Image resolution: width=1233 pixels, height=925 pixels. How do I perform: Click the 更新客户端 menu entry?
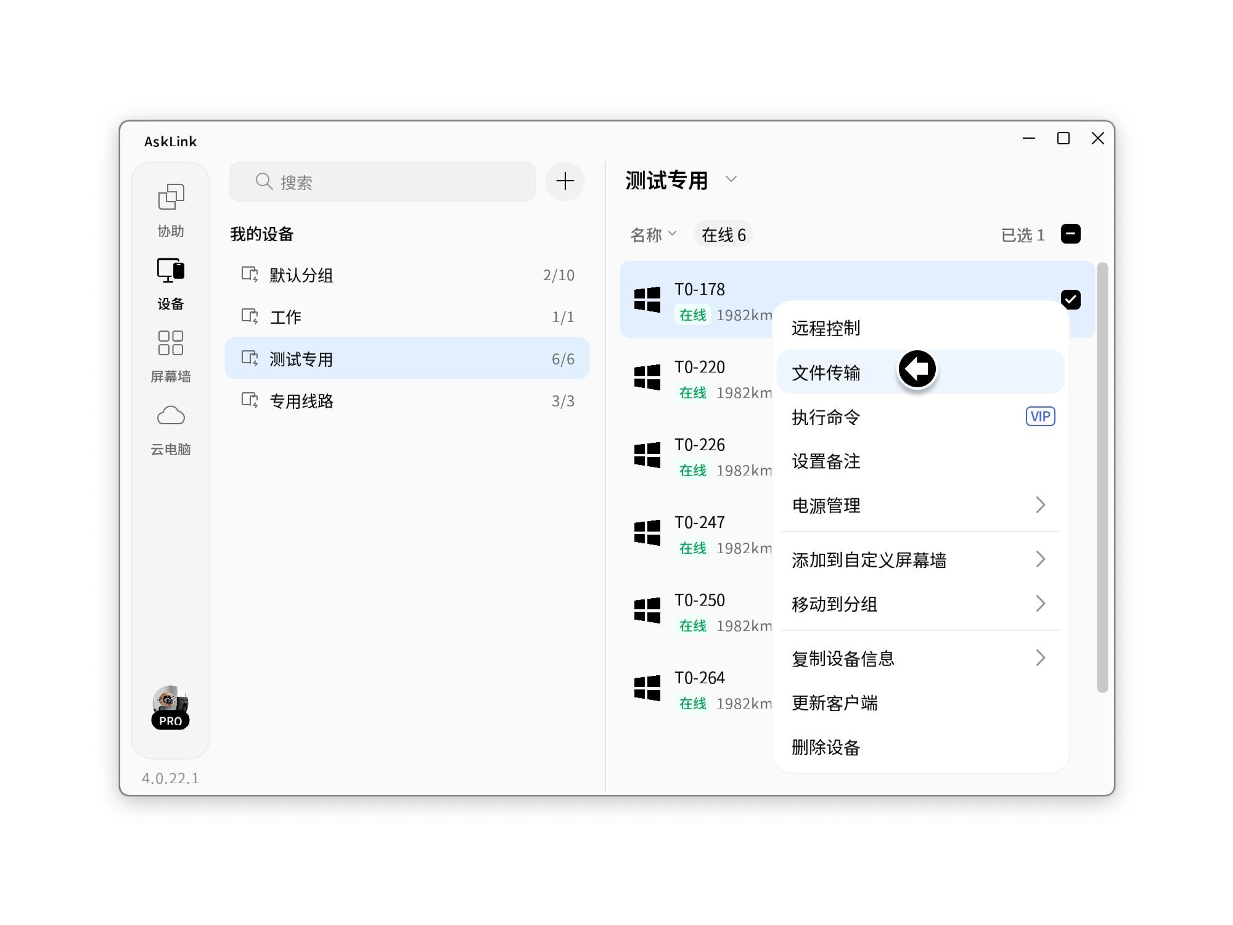point(834,703)
